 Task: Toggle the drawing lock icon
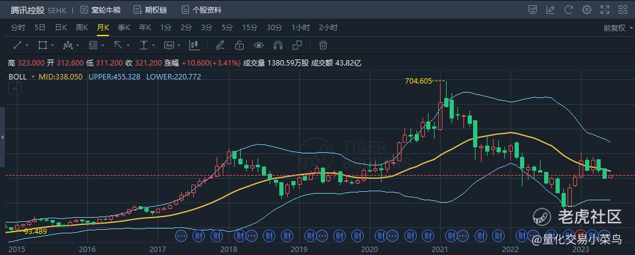(240, 45)
